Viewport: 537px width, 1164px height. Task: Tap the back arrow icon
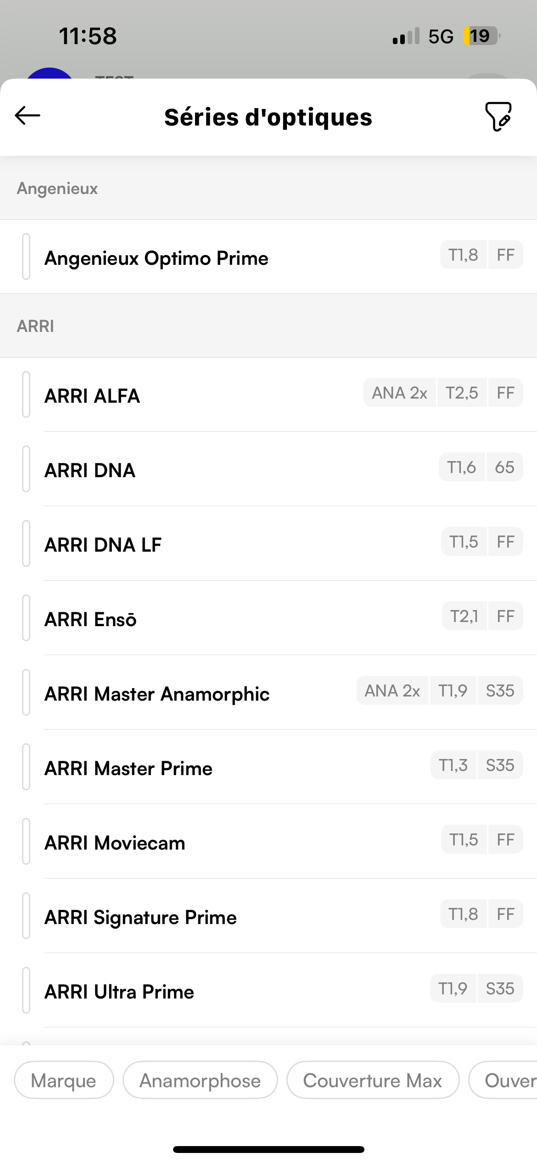[x=28, y=115]
